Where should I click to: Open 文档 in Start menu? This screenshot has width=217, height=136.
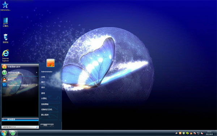coord(43,77)
